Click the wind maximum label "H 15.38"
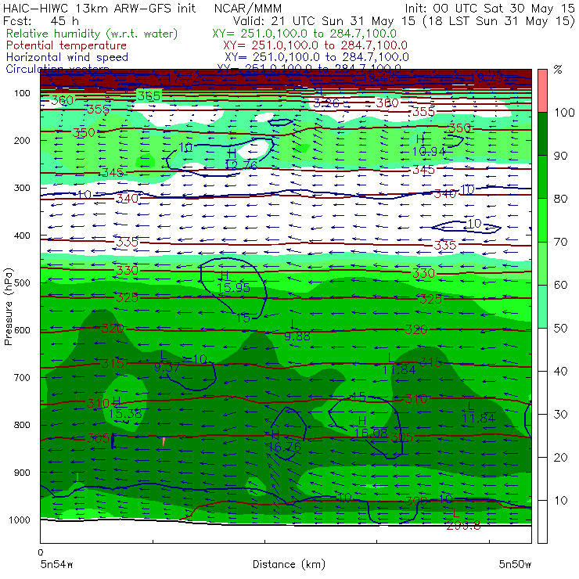Screen dimensions: 579x579 pos(125,408)
